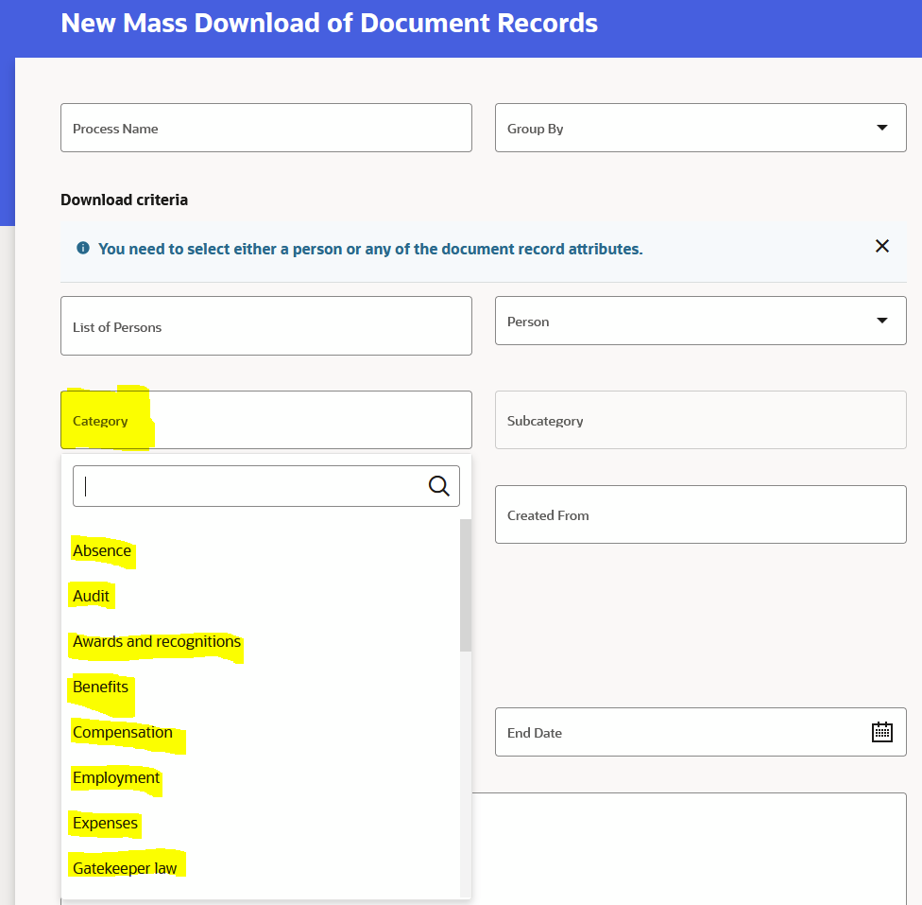Click the Process Name input field
This screenshot has width=922, height=905.
[265, 128]
